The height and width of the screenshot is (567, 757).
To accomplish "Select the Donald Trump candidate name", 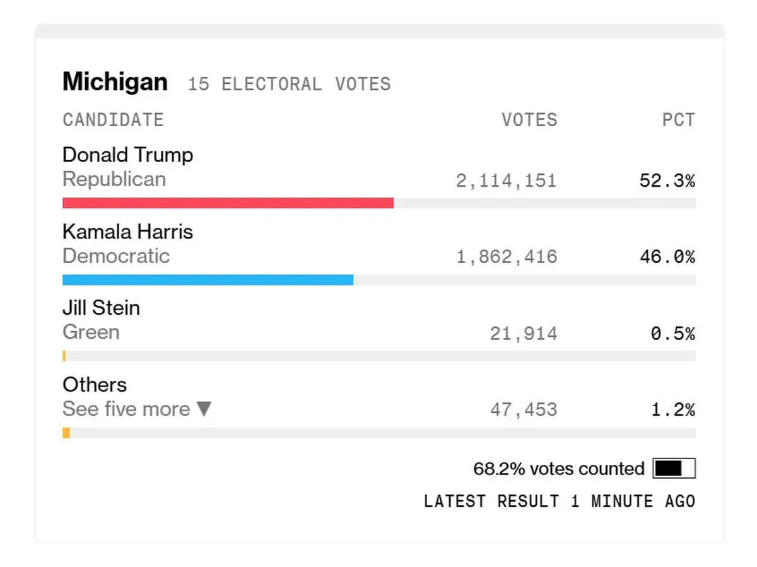I will 128,155.
